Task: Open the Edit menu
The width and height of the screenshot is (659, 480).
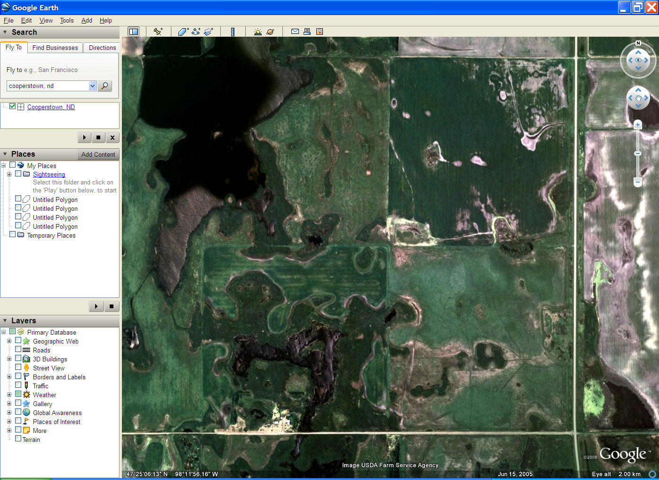Action: pos(26,20)
